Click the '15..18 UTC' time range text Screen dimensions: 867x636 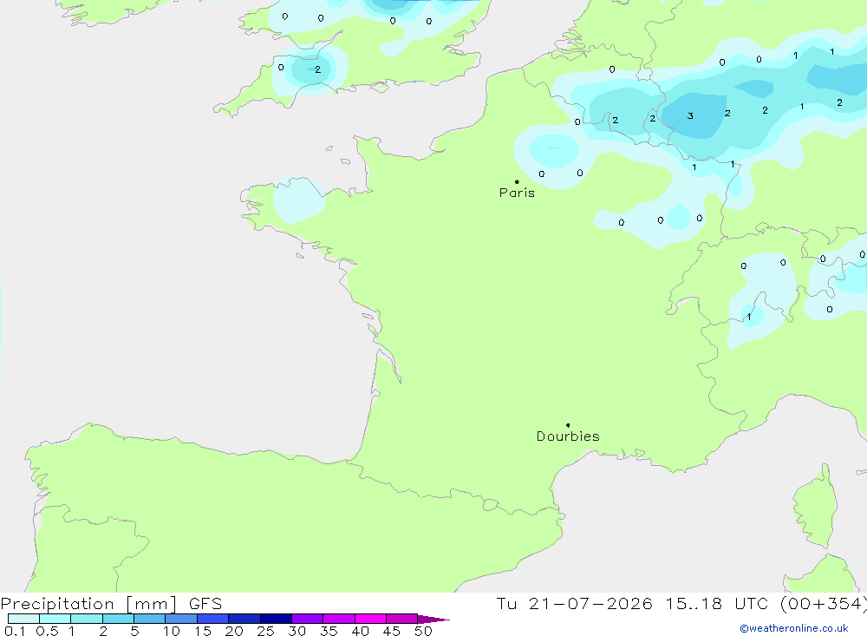tap(718, 603)
